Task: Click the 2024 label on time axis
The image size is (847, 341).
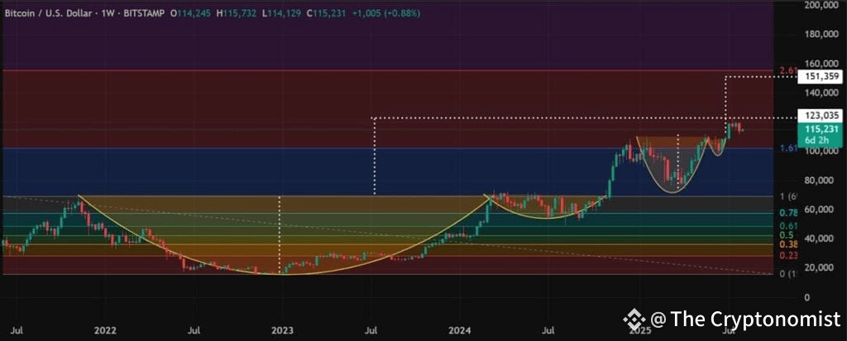Action: 460,329
